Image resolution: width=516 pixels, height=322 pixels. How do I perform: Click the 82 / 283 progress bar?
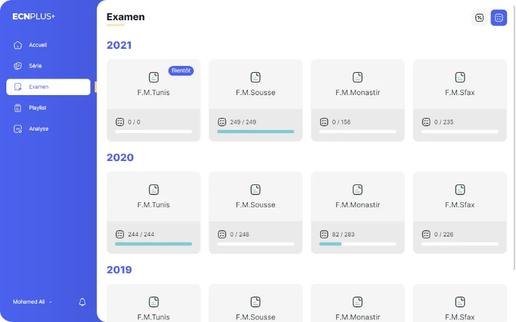(x=358, y=244)
